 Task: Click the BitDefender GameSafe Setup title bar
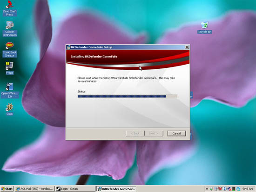point(128,47)
